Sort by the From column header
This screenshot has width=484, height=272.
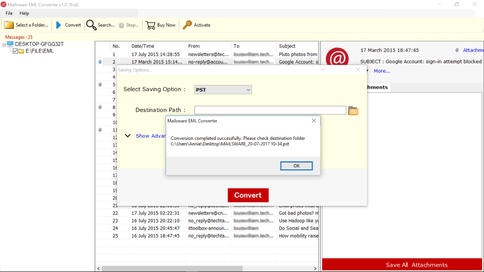(x=208, y=46)
